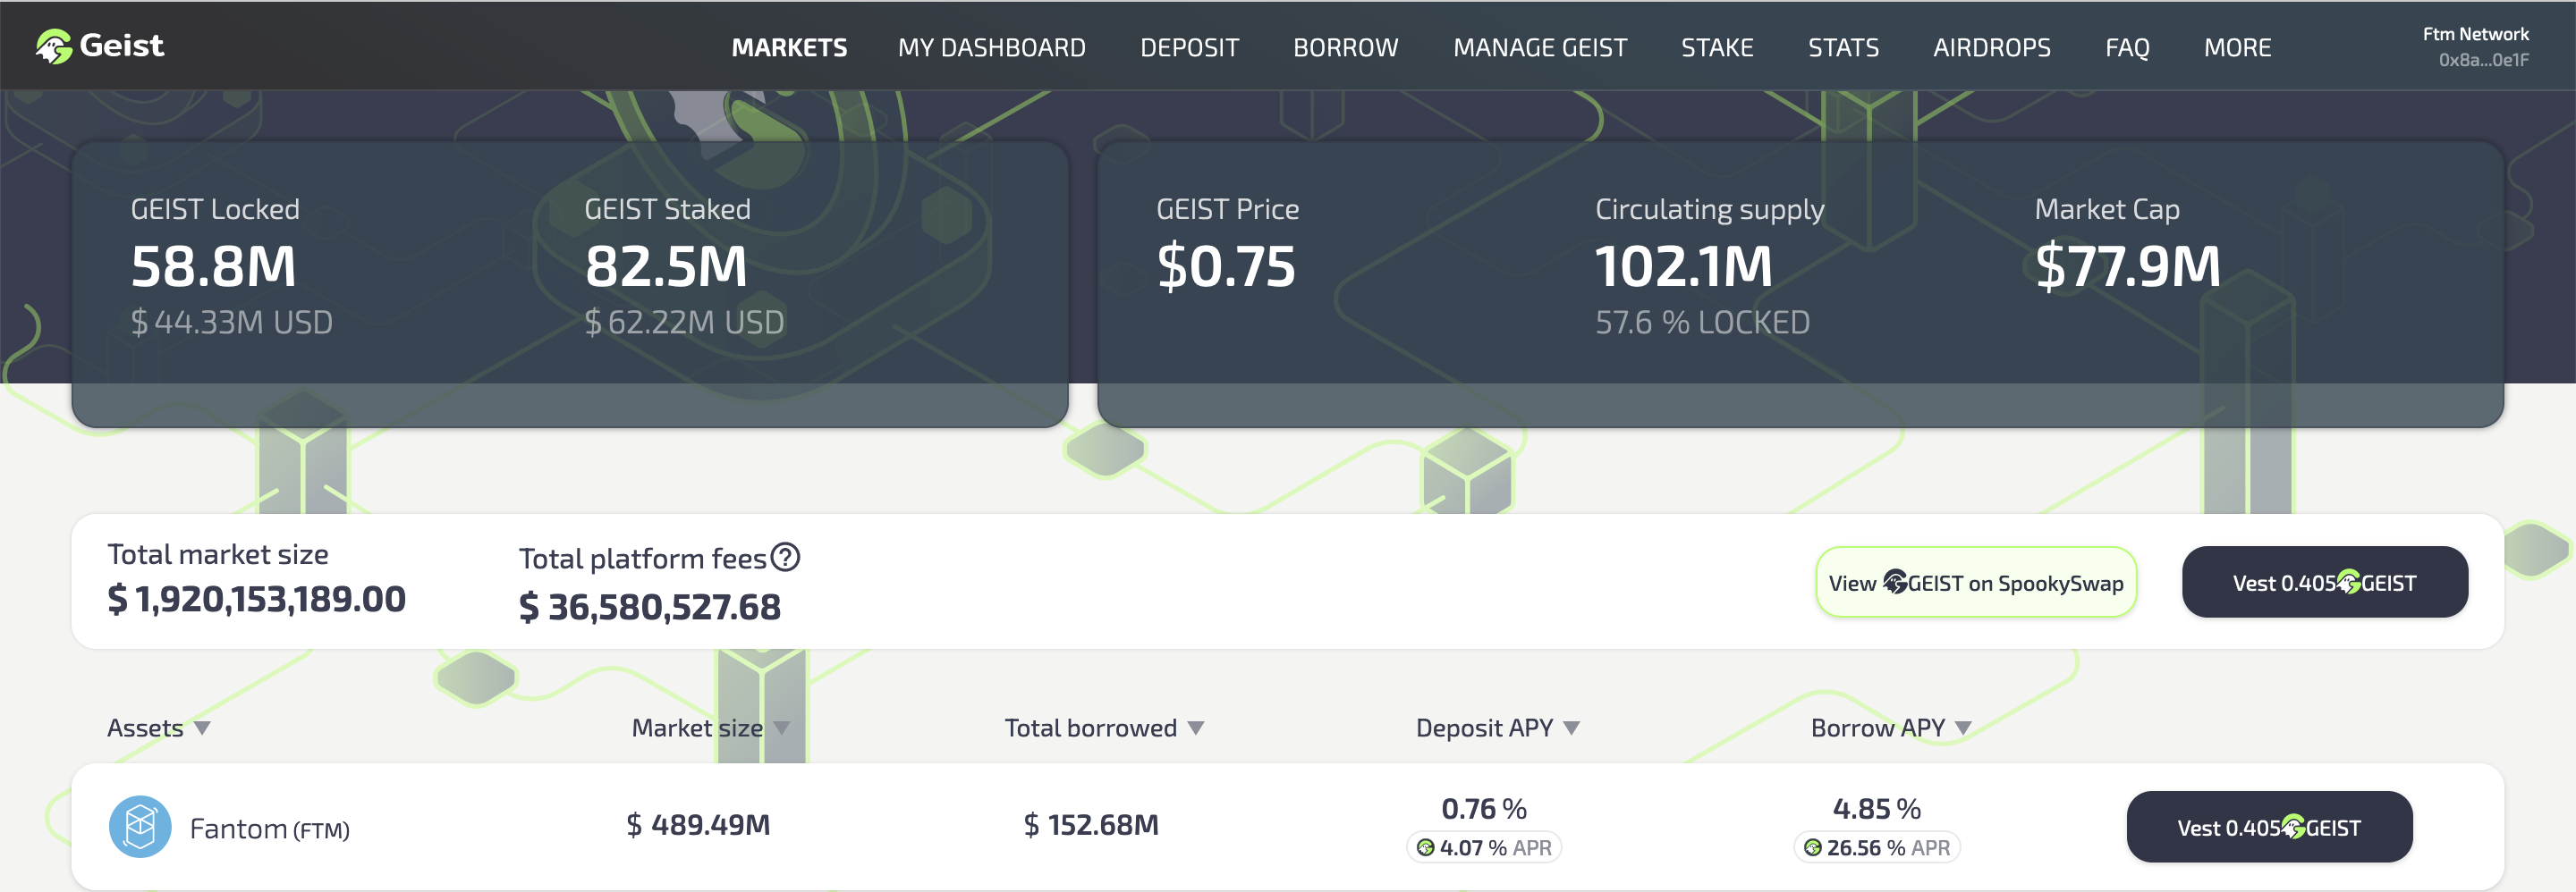Click Fantom market size $ 489.49M

click(x=698, y=825)
